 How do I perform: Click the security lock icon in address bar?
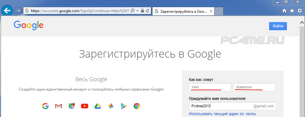[x=143, y=11]
